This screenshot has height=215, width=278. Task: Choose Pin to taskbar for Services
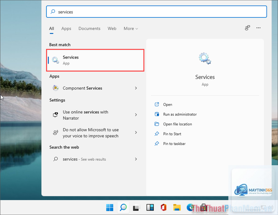pos(174,144)
